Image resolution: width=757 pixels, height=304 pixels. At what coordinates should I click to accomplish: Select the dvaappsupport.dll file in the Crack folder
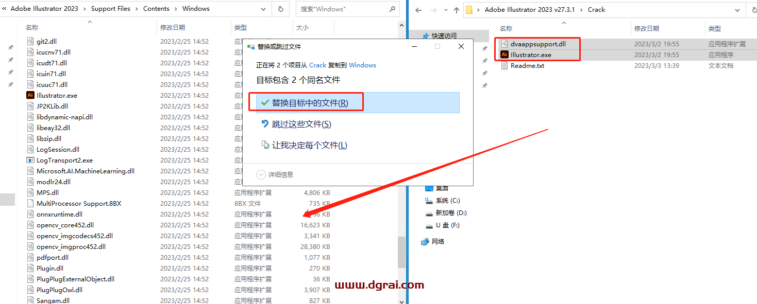(x=537, y=44)
